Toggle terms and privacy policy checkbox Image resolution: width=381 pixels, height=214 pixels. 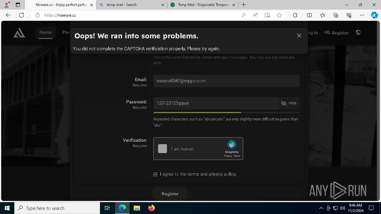155,174
